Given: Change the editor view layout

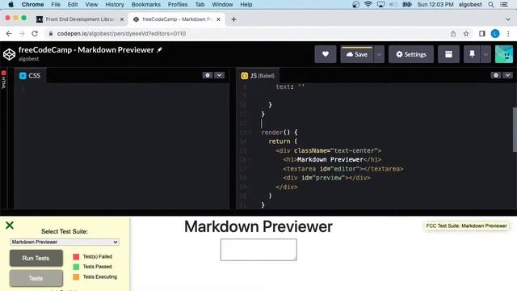Looking at the screenshot, I should click(448, 54).
